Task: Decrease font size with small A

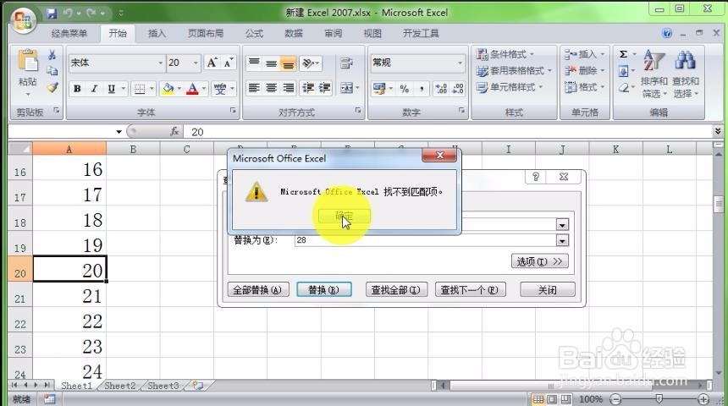Action: point(228,63)
